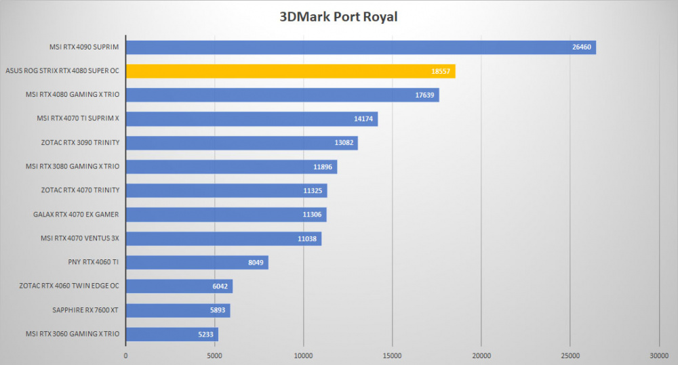Click the data label 6042

click(x=220, y=286)
